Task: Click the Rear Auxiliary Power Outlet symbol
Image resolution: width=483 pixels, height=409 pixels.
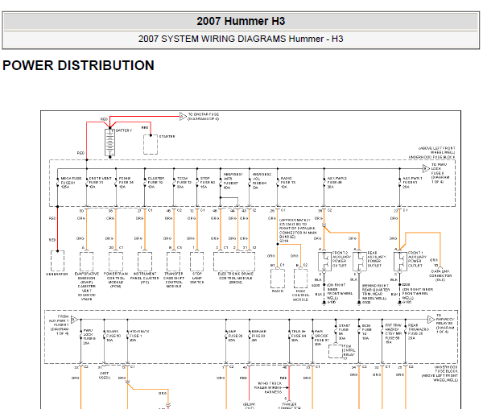Action: [359, 262]
